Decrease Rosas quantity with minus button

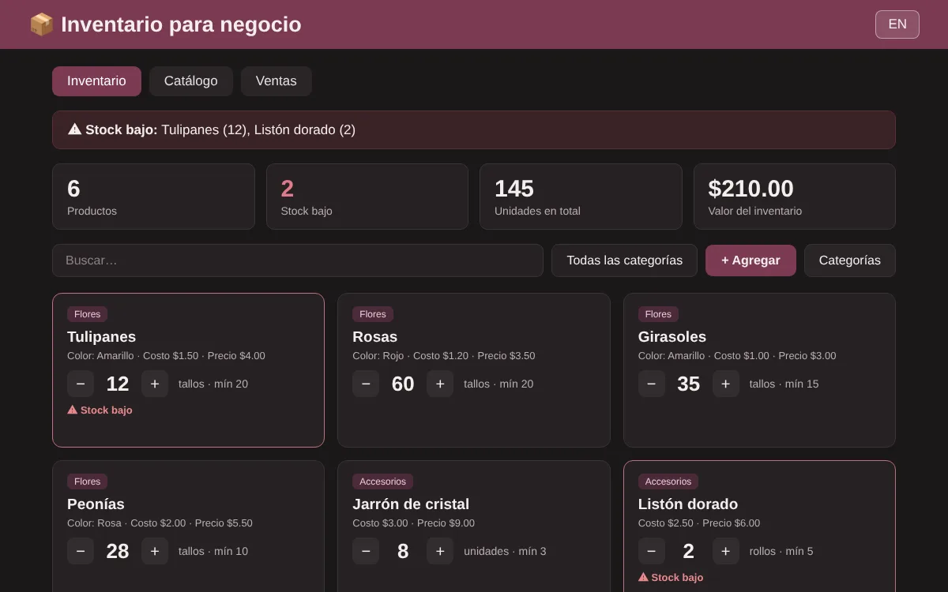point(366,384)
